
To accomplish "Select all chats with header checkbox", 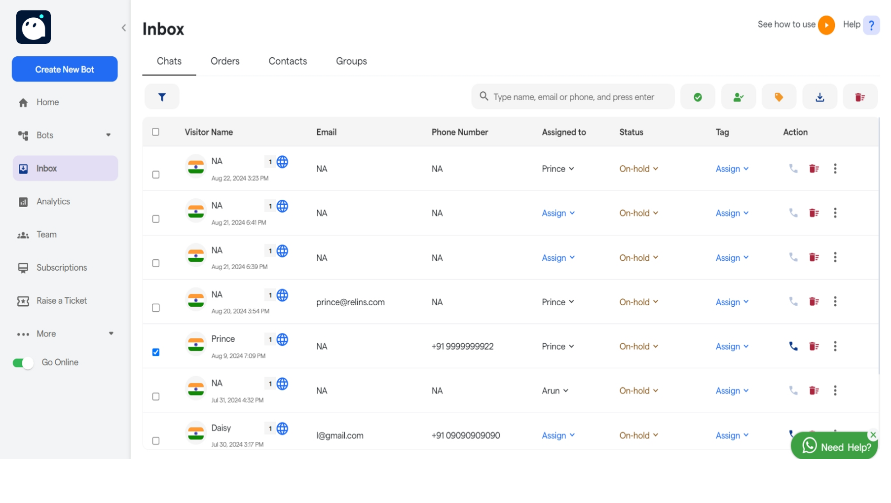I will coord(155,132).
